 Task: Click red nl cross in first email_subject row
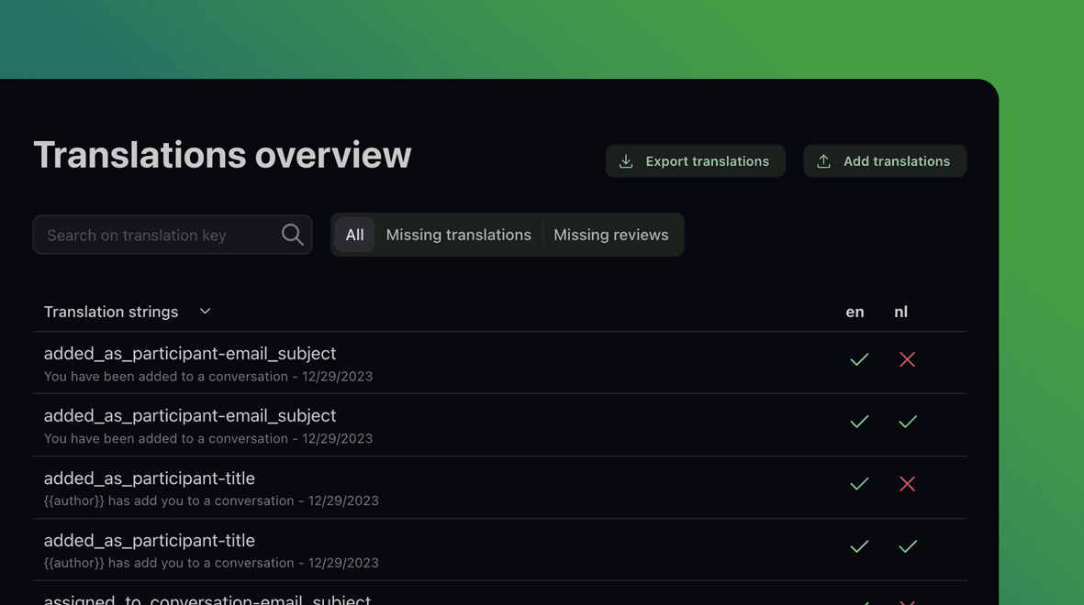(x=907, y=359)
